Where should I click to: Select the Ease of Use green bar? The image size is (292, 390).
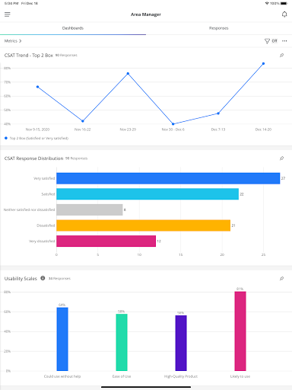(x=122, y=342)
